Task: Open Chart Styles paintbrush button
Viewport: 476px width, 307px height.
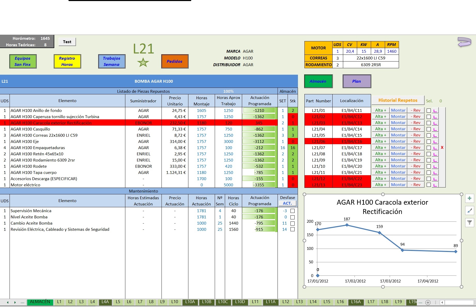Action: tap(470, 210)
